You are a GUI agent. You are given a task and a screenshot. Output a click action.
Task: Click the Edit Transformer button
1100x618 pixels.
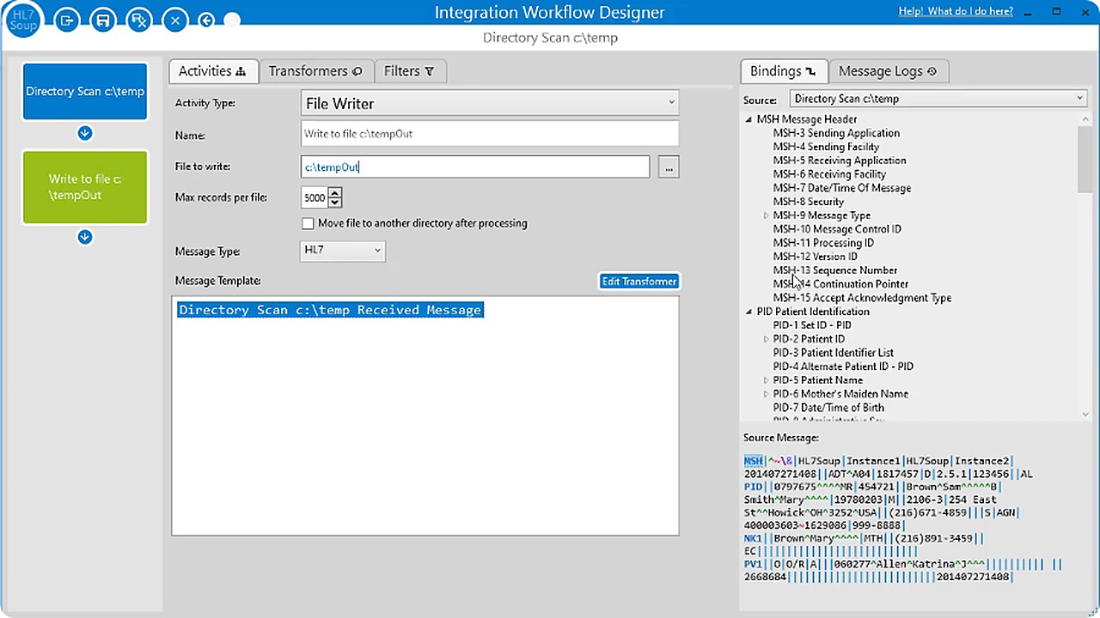click(x=639, y=282)
